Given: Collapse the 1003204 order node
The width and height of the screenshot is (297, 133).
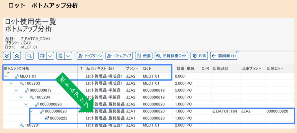Looking at the screenshot, I should point(21,97).
